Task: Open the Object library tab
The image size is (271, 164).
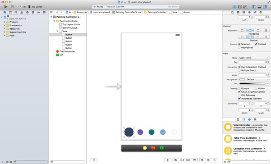Action: 249,119
